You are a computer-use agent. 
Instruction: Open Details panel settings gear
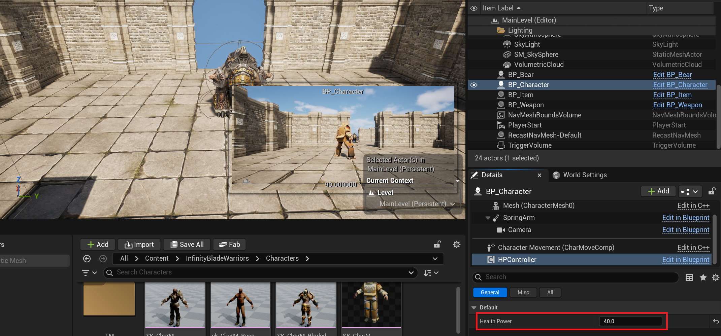pos(716,277)
